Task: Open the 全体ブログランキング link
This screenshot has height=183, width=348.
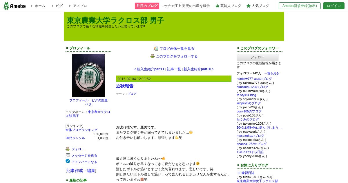Action: (81, 130)
